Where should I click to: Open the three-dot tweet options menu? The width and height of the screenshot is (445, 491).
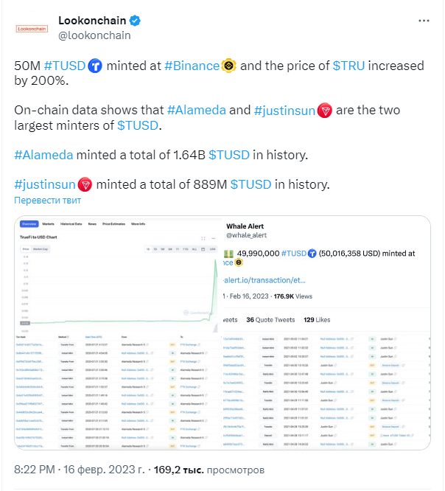pyautogui.click(x=424, y=21)
